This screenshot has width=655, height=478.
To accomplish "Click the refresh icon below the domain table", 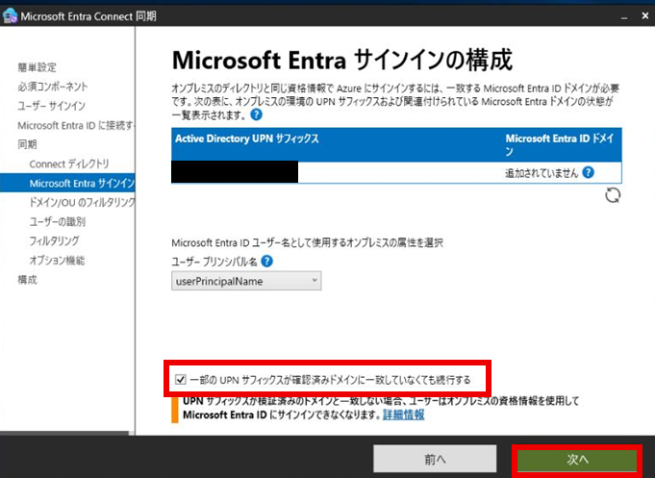I will click(613, 195).
